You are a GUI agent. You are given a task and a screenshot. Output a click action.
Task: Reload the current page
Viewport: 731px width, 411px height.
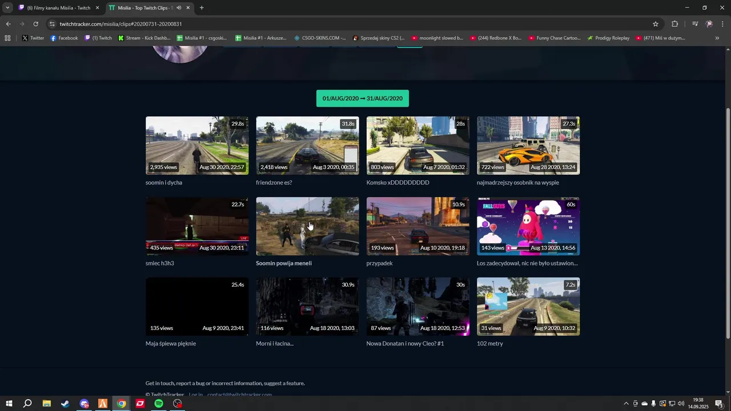point(35,24)
